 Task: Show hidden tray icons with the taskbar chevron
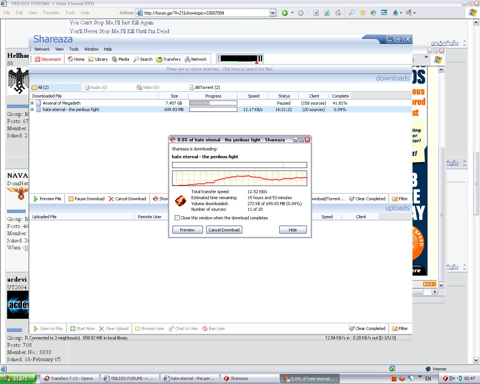[x=420, y=376]
